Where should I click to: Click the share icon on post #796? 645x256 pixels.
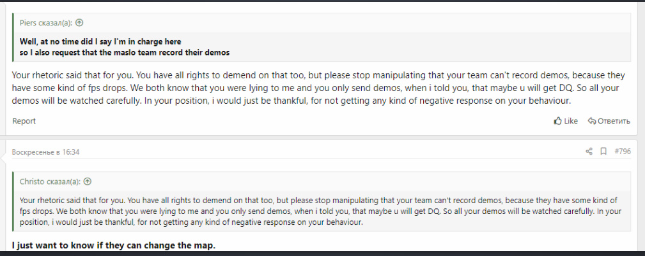click(589, 152)
